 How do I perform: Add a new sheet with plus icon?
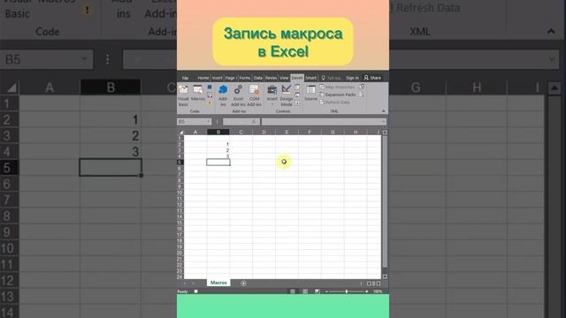click(x=243, y=284)
